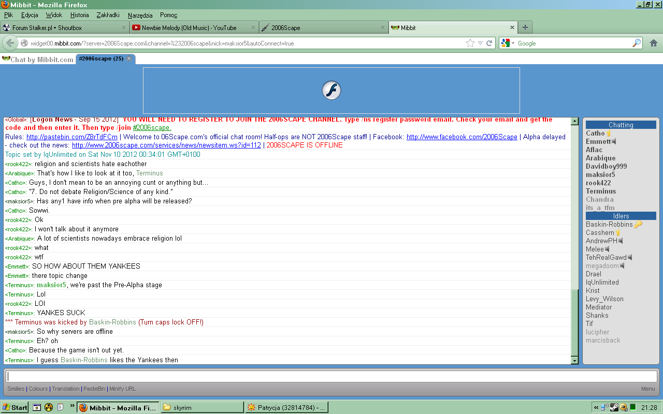
Task: Click the chat scrollbar up arrow
Action: click(x=574, y=121)
